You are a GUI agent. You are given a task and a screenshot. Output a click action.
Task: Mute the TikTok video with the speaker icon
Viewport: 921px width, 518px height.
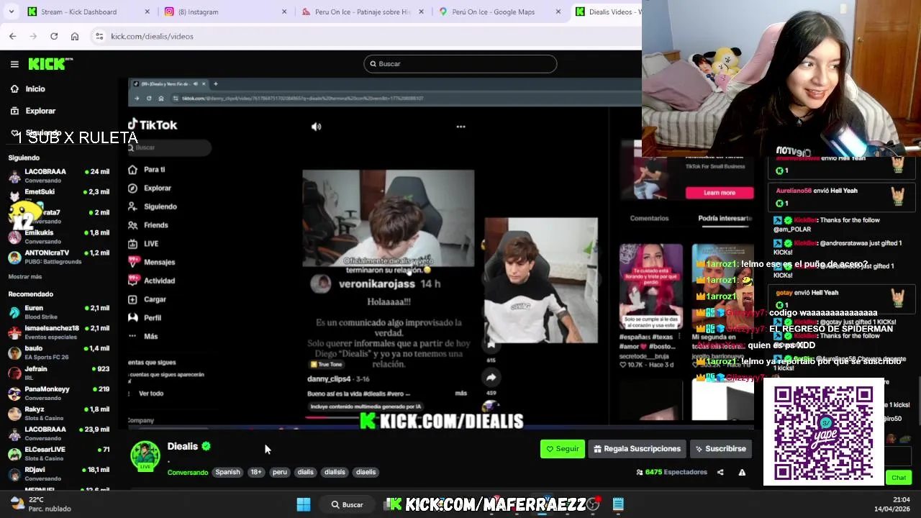click(x=316, y=127)
